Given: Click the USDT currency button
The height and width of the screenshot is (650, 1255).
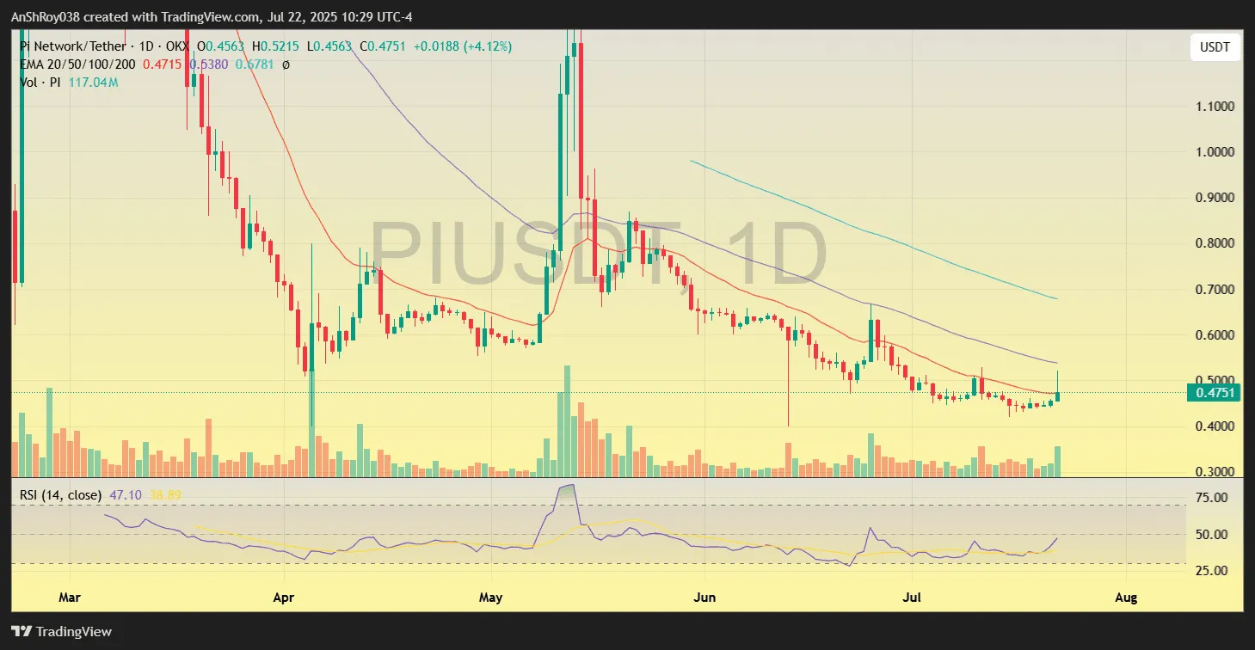Looking at the screenshot, I should 1215,47.
